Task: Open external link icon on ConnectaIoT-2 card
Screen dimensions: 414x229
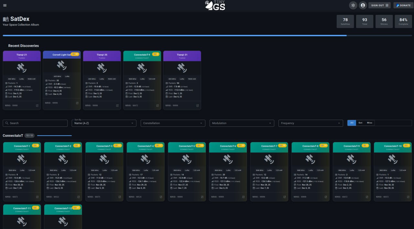Action: click(x=78, y=197)
